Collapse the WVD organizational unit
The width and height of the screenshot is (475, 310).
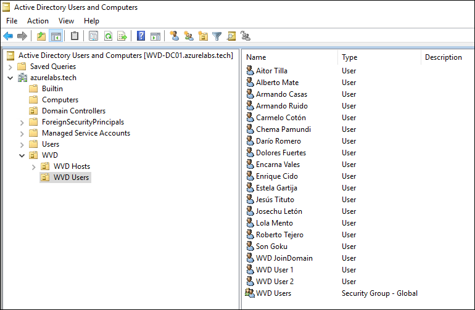[22, 155]
